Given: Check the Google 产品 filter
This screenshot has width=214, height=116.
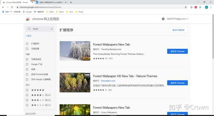Looking at the screenshot, I should (x=27, y=64).
